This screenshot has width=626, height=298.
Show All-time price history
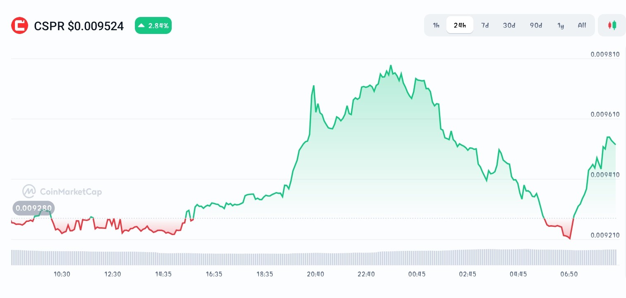[582, 25]
